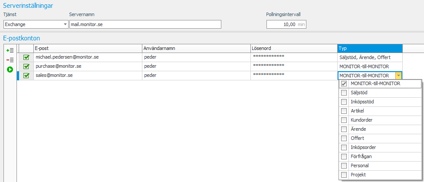Check the Säljstöd option
Image resolution: width=424 pixels, height=182 pixels.
tap(344, 93)
